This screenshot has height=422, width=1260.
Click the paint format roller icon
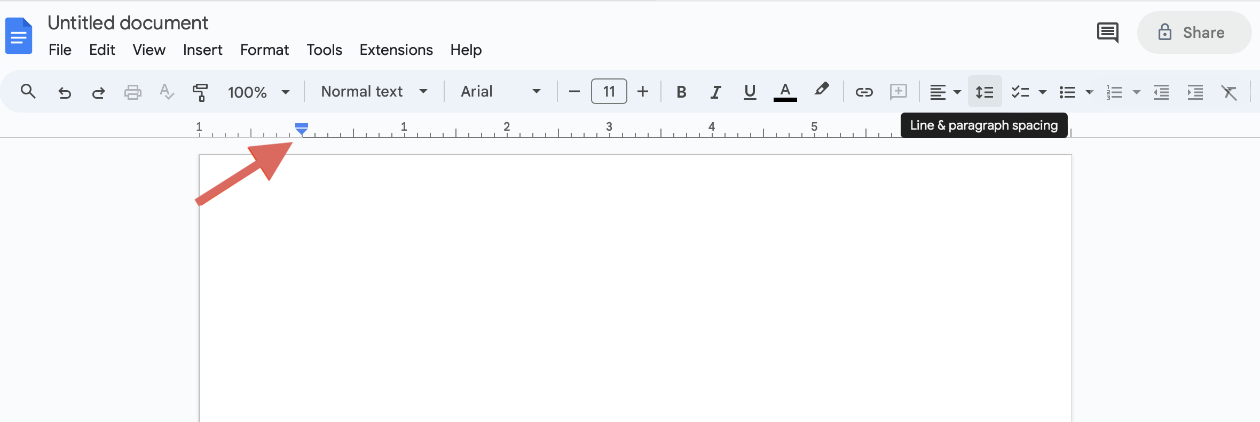click(200, 92)
